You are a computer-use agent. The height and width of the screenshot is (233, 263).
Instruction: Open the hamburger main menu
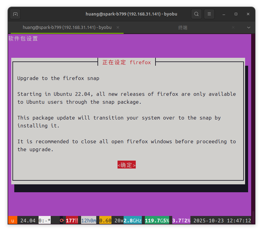209,14
